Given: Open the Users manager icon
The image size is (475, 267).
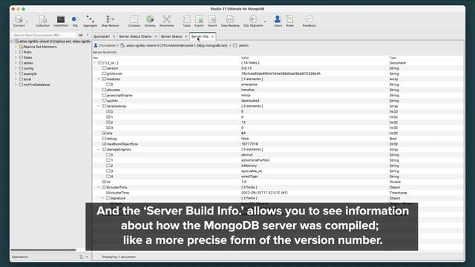Looking at the screenshot, I should [x=278, y=21].
